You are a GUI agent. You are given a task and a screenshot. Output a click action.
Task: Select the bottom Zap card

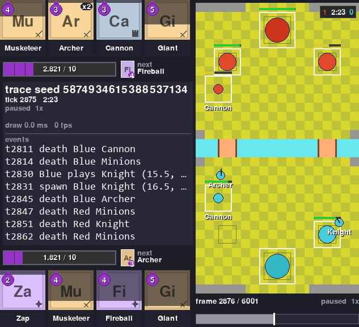coord(23,290)
